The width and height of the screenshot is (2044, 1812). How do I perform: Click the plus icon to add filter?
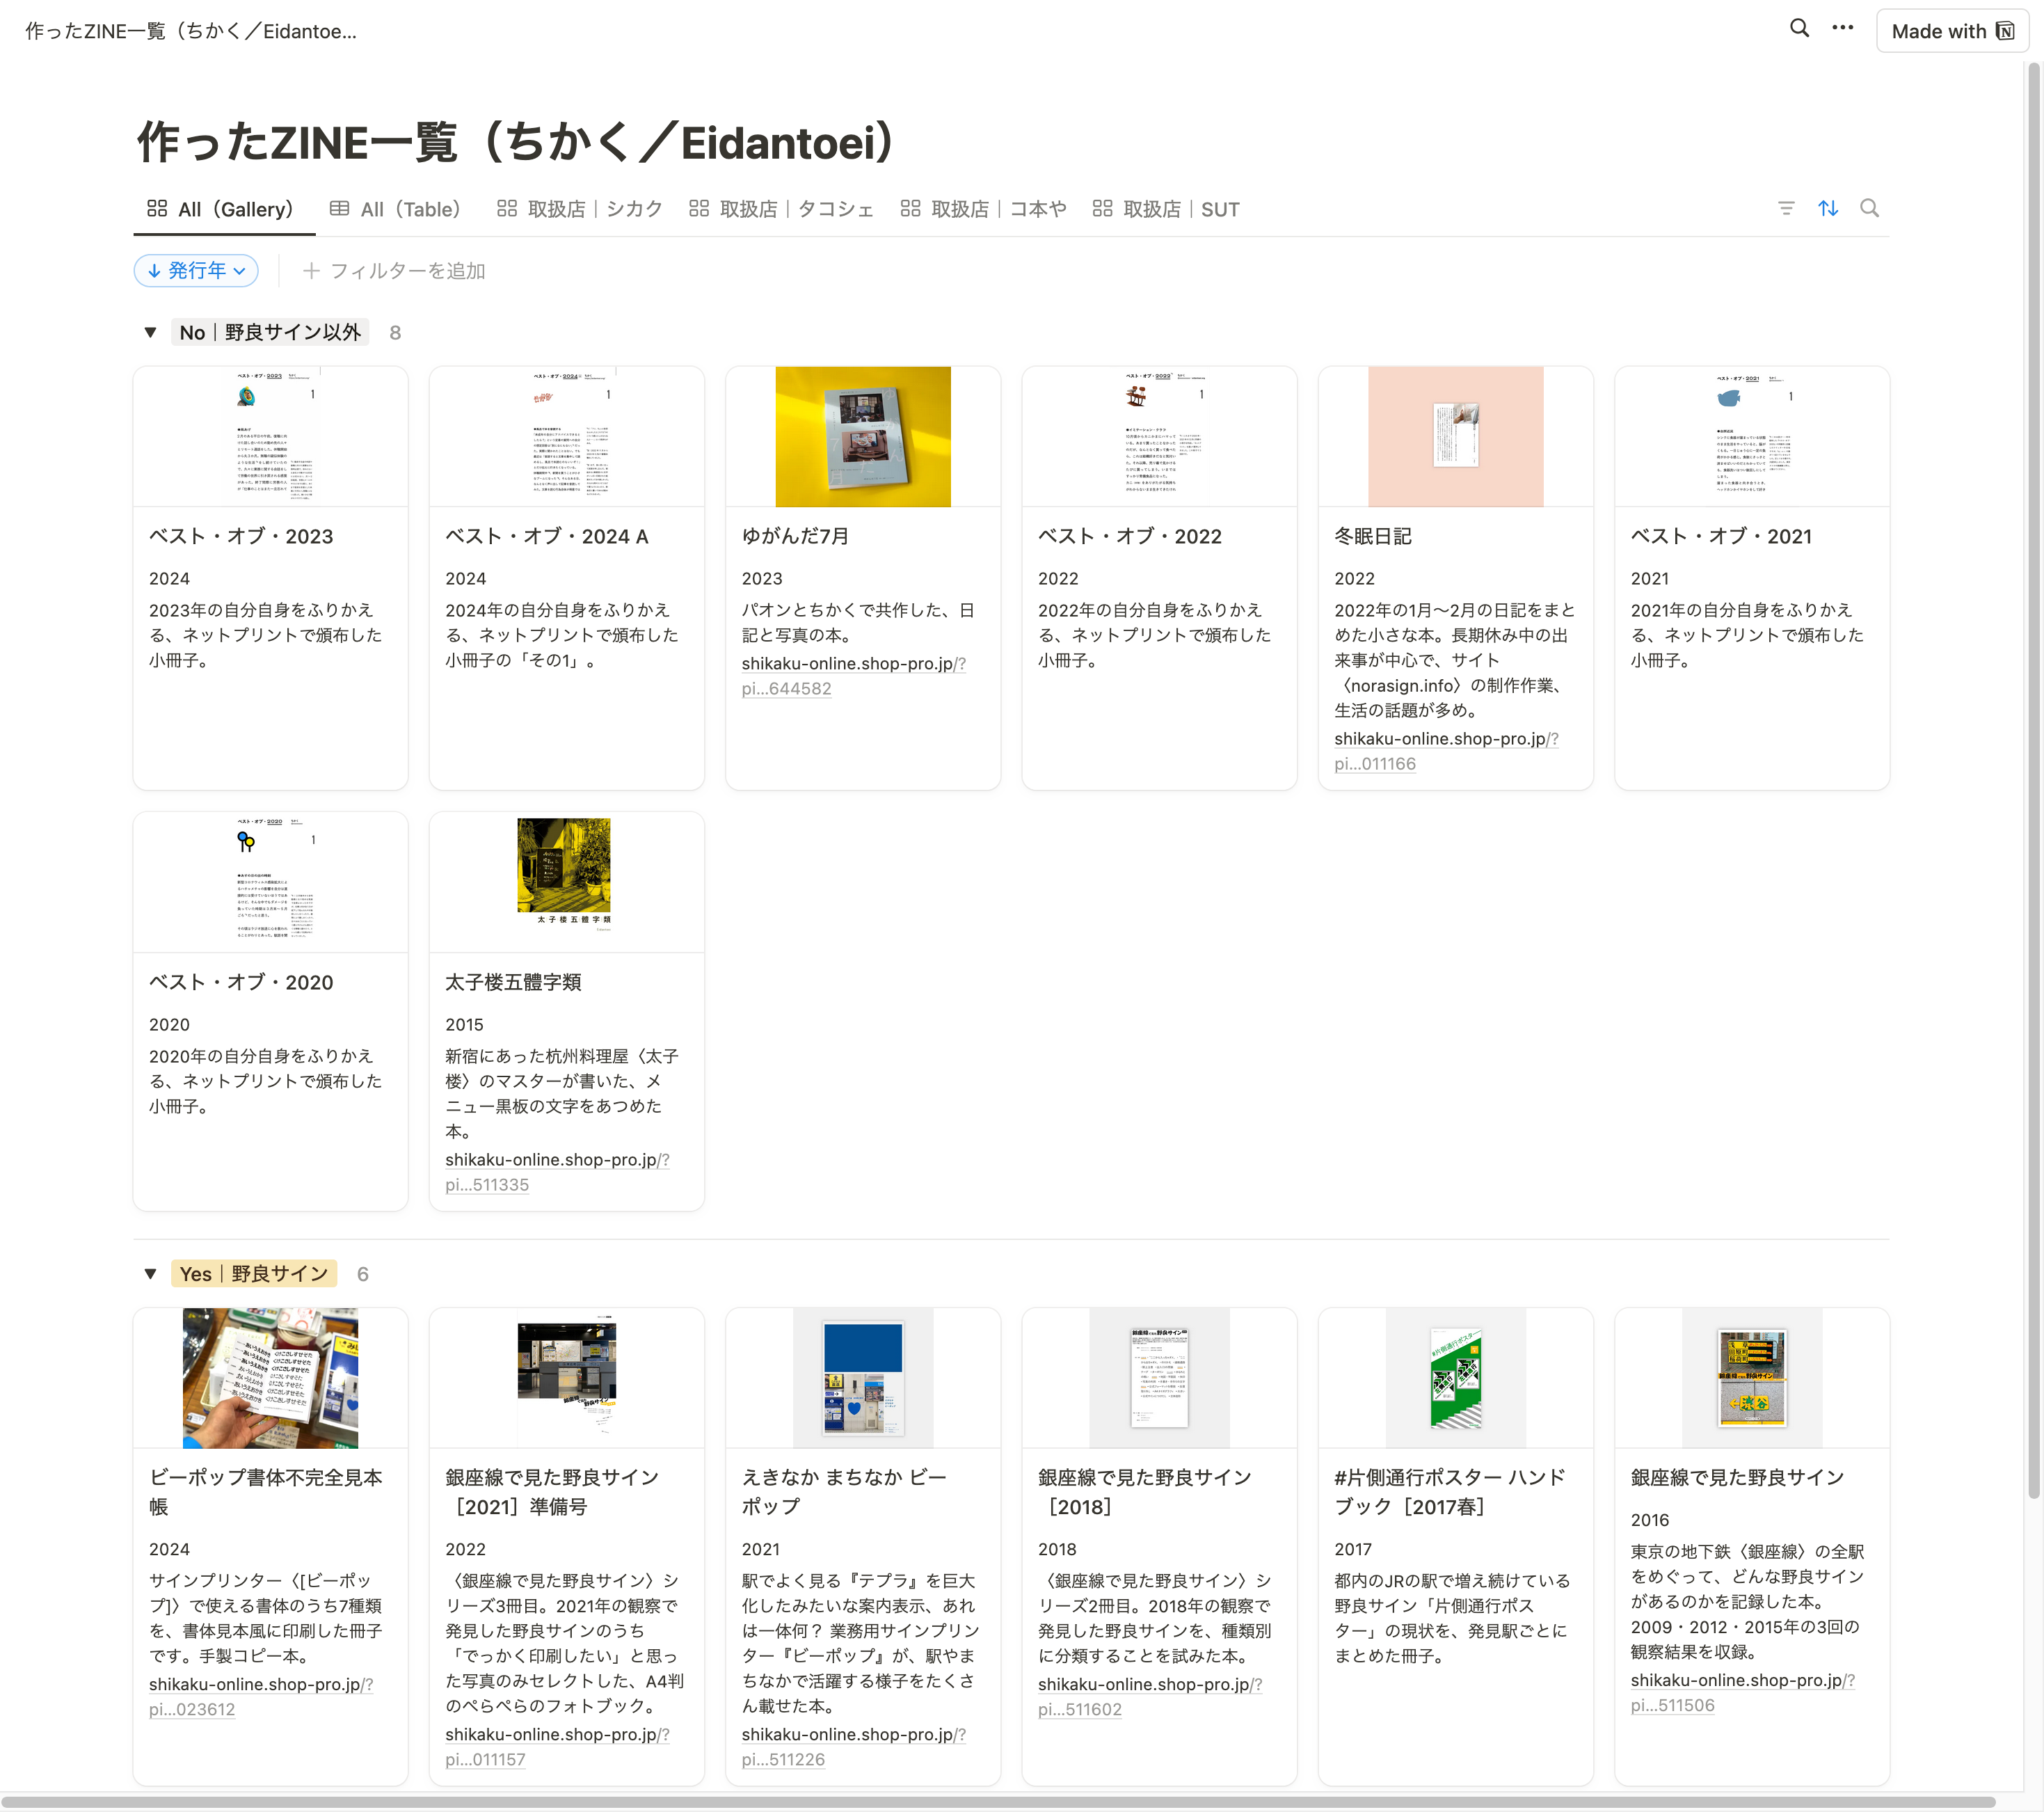click(311, 271)
